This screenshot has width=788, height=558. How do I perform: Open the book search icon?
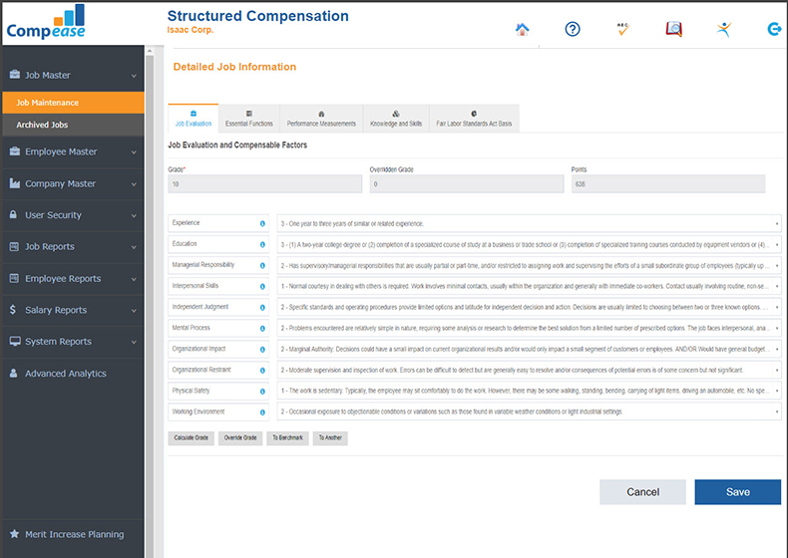[673, 29]
